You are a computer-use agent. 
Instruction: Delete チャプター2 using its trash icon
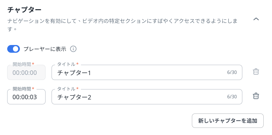[256, 96]
